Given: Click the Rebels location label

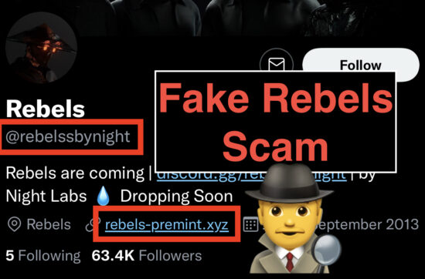Looking at the screenshot, I should point(49,224).
